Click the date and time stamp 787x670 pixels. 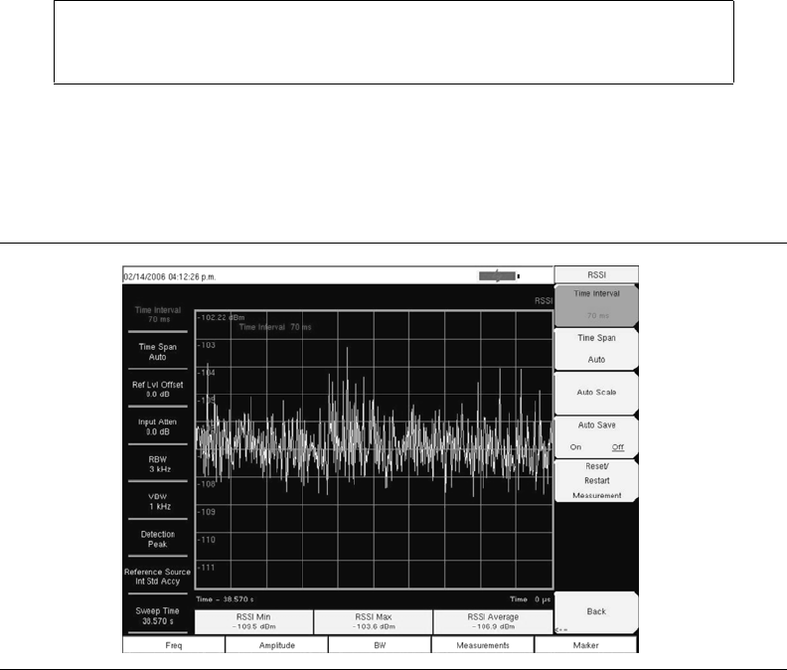coord(170,276)
